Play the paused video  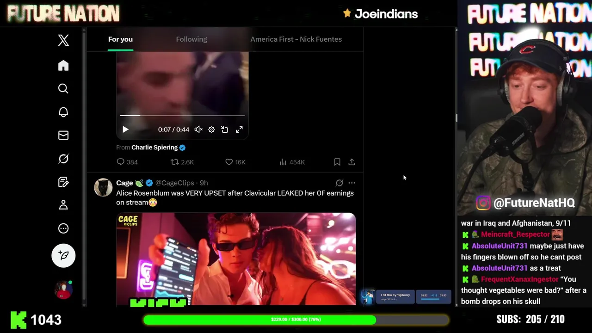tap(125, 129)
